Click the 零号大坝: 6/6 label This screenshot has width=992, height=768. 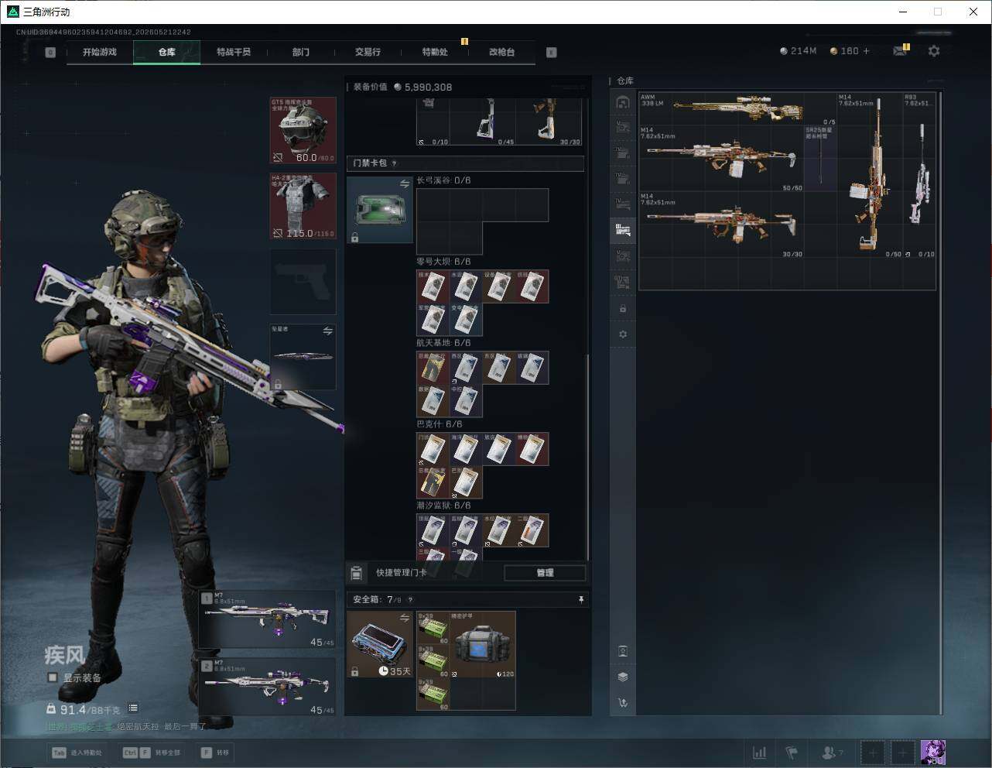coord(443,262)
